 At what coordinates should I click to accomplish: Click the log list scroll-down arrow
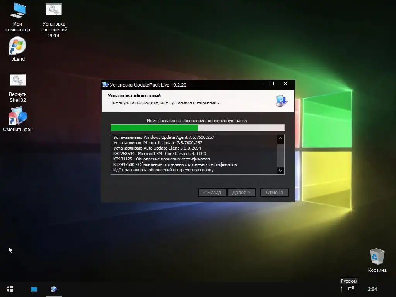(x=280, y=171)
